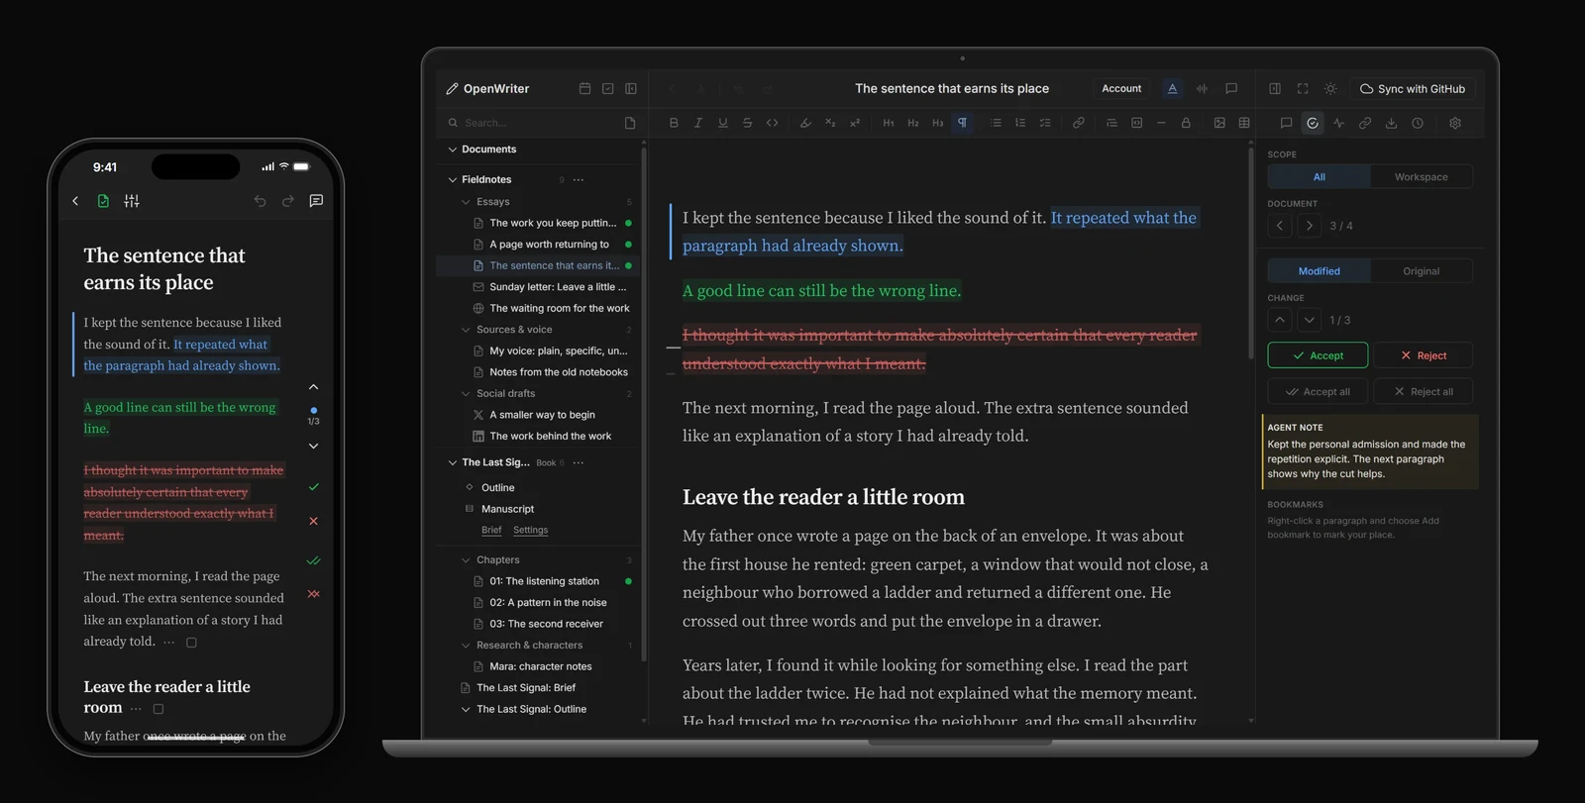Image resolution: width=1585 pixels, height=803 pixels.
Task: Select the Modified view tab
Action: 1320,271
